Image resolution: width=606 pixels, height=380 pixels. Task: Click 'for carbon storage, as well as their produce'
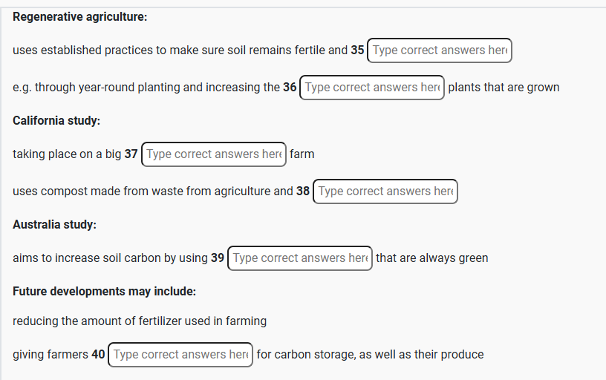pos(371,355)
